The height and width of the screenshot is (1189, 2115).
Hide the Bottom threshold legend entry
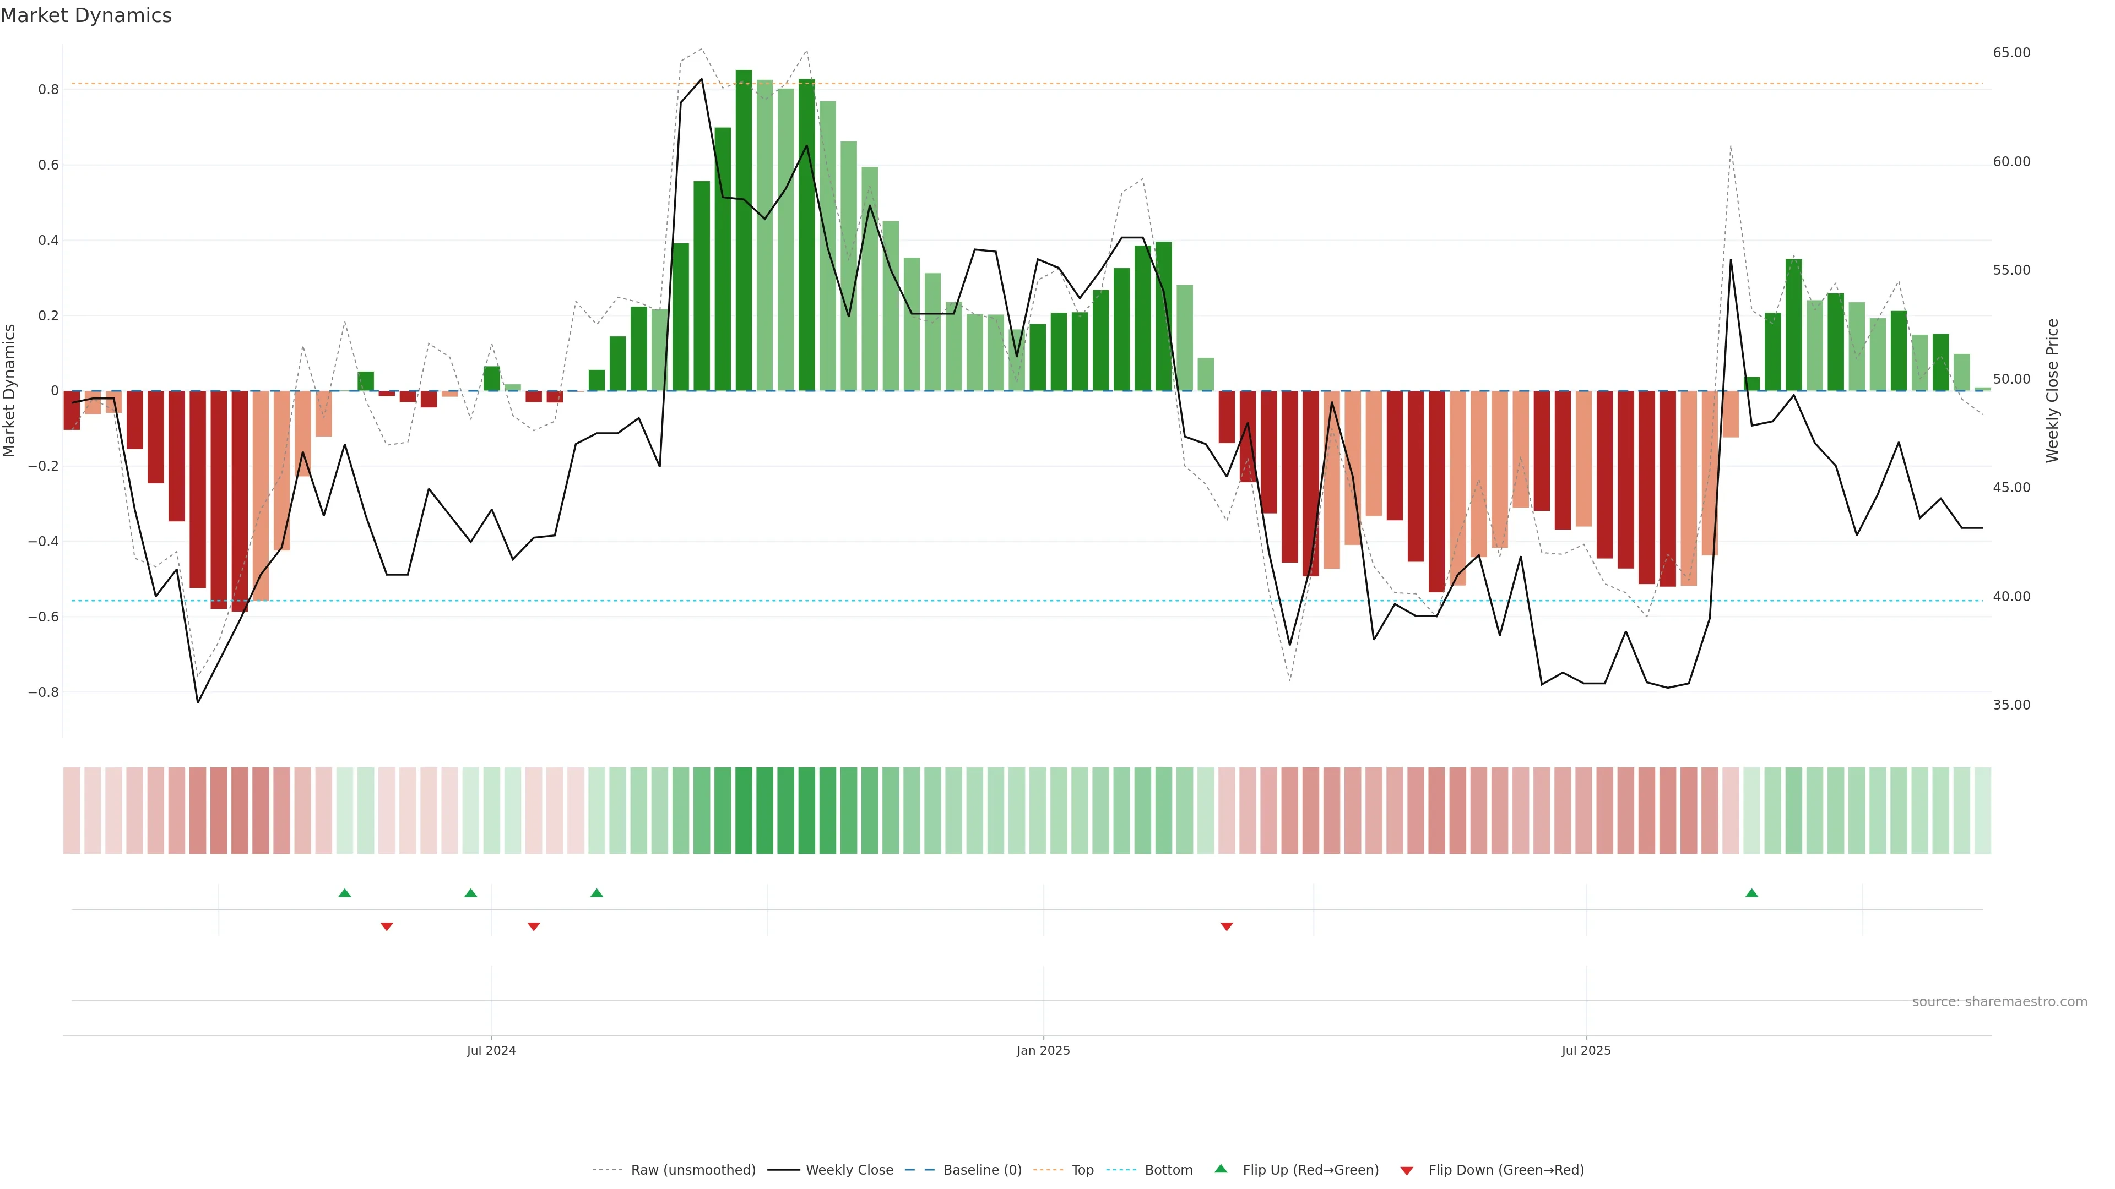(1168, 1170)
